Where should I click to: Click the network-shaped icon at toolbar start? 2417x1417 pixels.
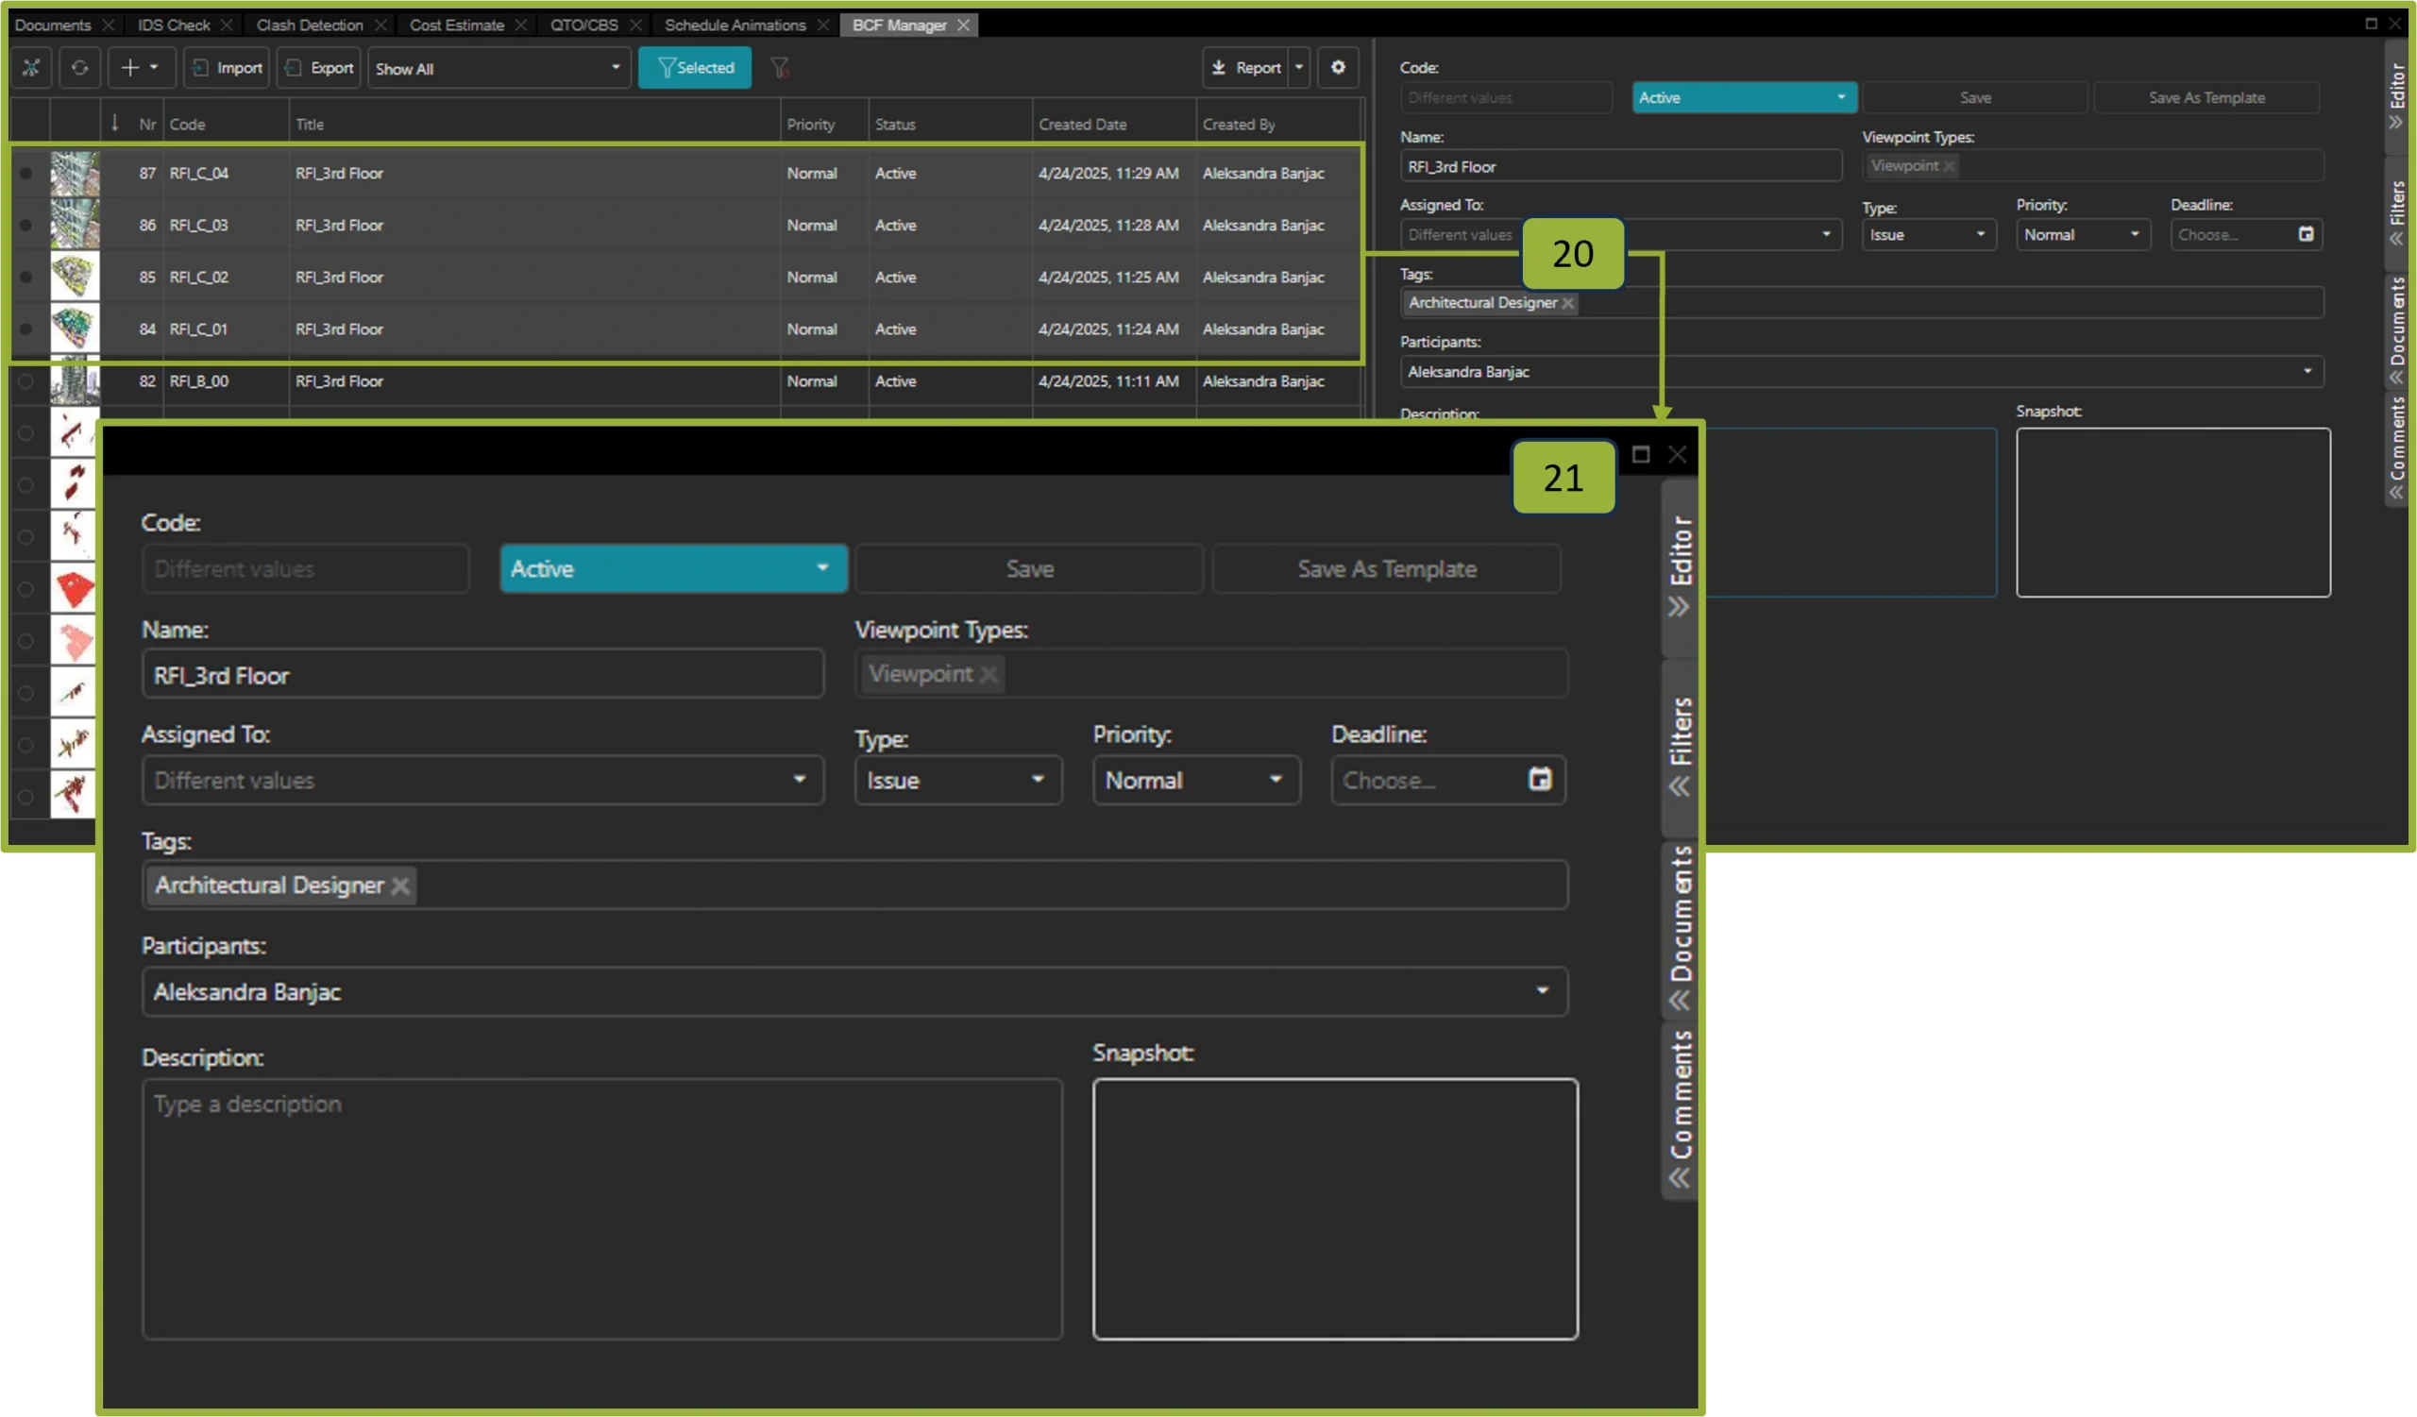[32, 68]
